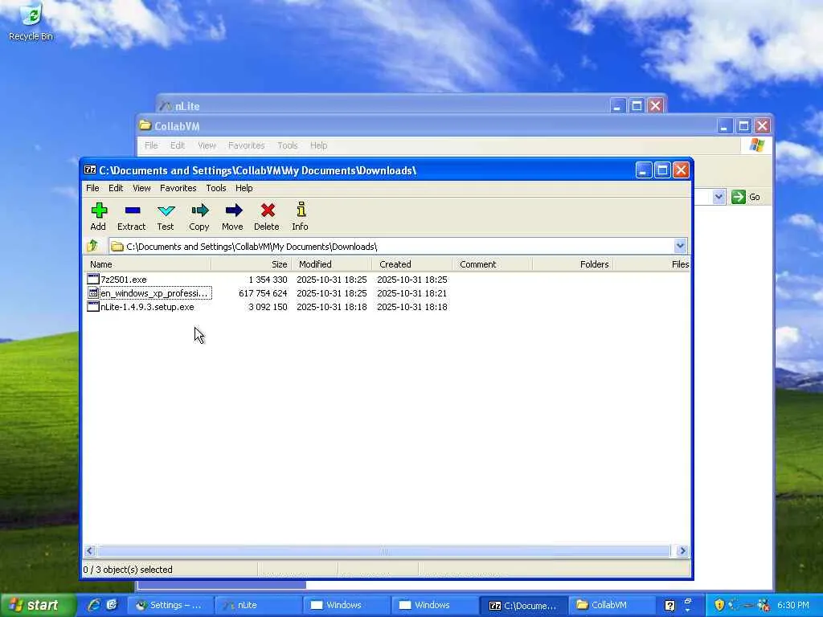Choose the Move toolbar icon

tap(234, 210)
